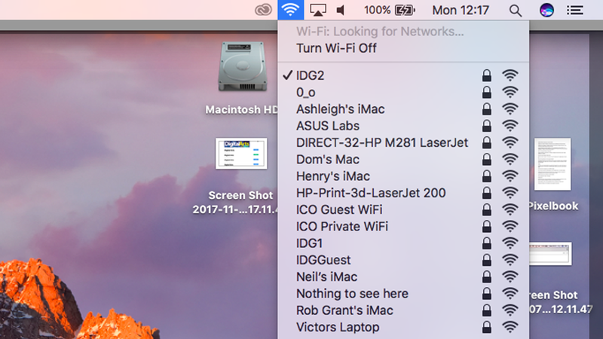
Task: Join Victors Laptop network
Action: tap(403, 327)
